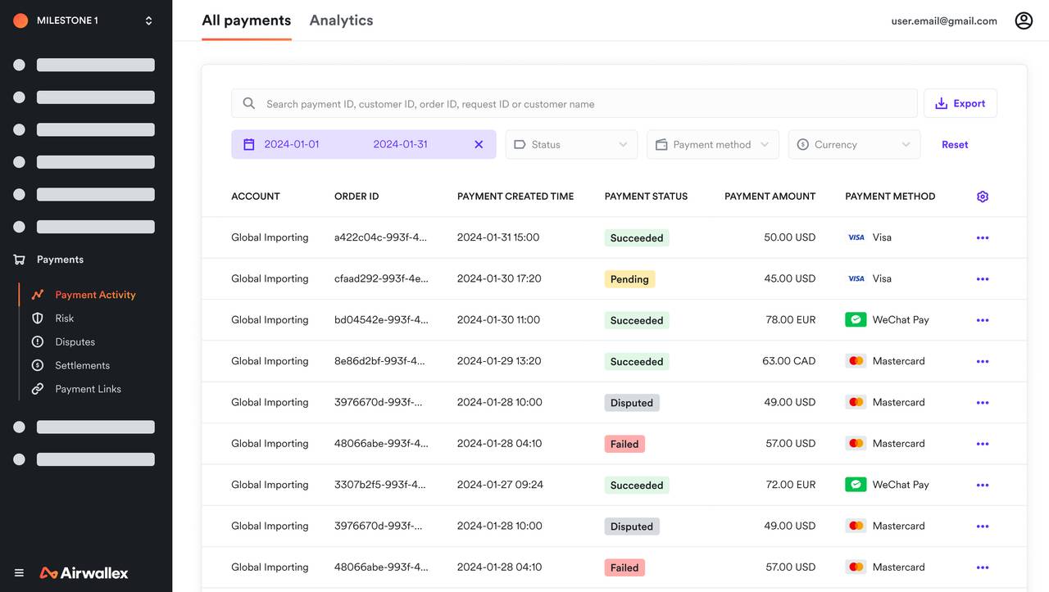Select the All payments tab
The width and height of the screenshot is (1049, 592).
tap(247, 20)
